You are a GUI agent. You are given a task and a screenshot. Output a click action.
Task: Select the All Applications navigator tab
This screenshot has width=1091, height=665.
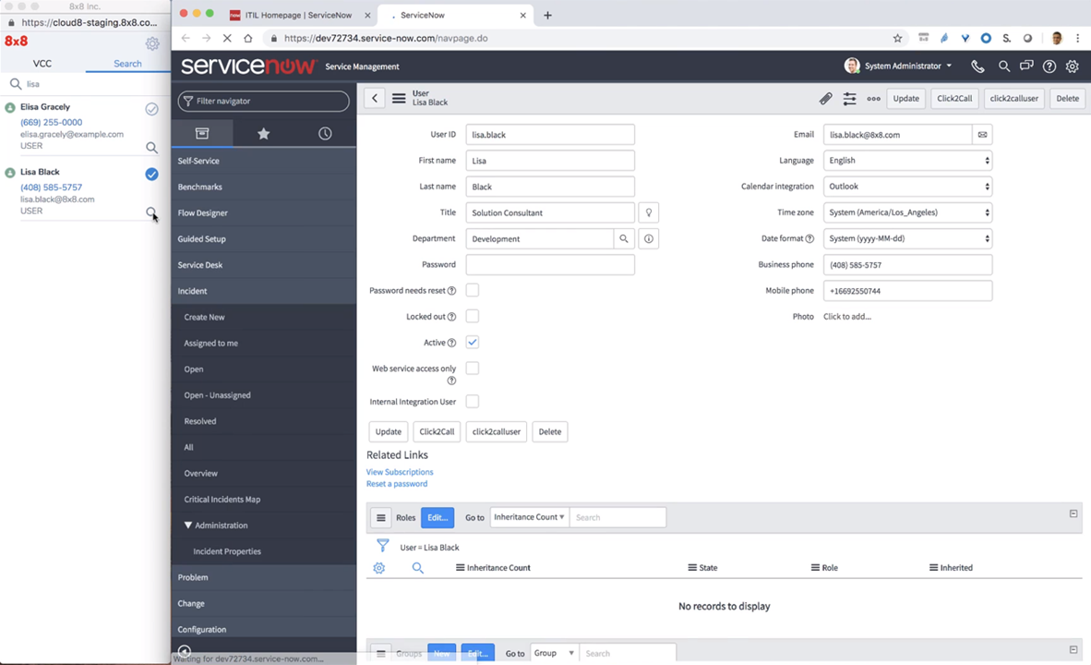click(x=202, y=133)
